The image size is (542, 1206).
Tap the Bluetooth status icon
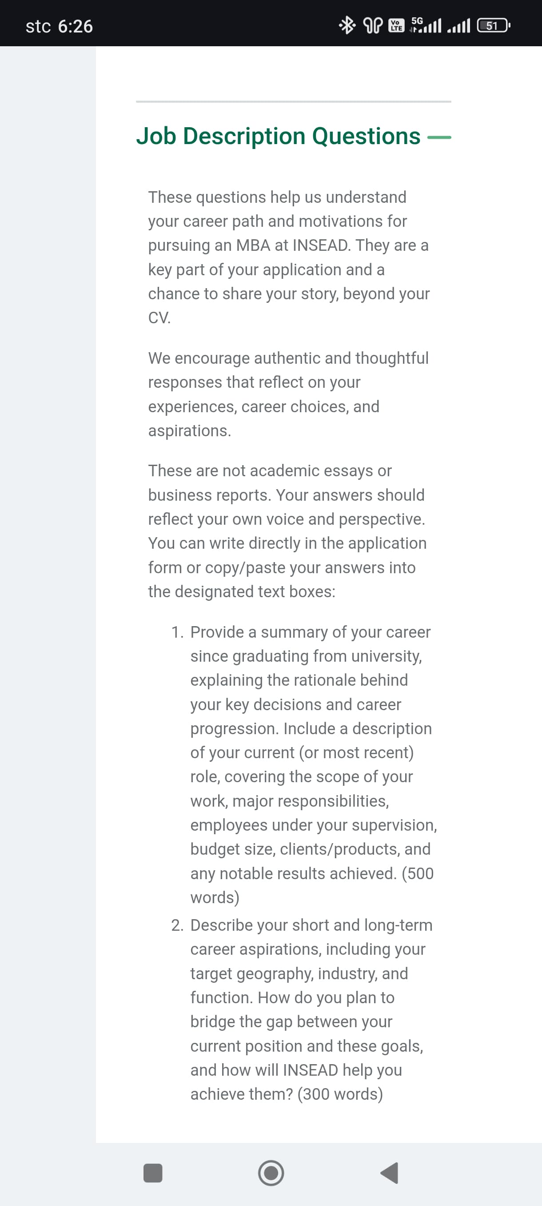pyautogui.click(x=347, y=25)
